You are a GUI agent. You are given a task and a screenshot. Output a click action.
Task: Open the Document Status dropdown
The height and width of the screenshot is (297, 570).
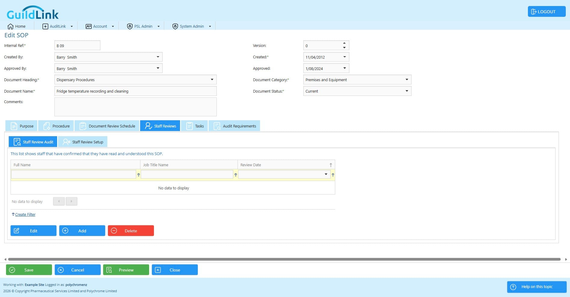[407, 91]
